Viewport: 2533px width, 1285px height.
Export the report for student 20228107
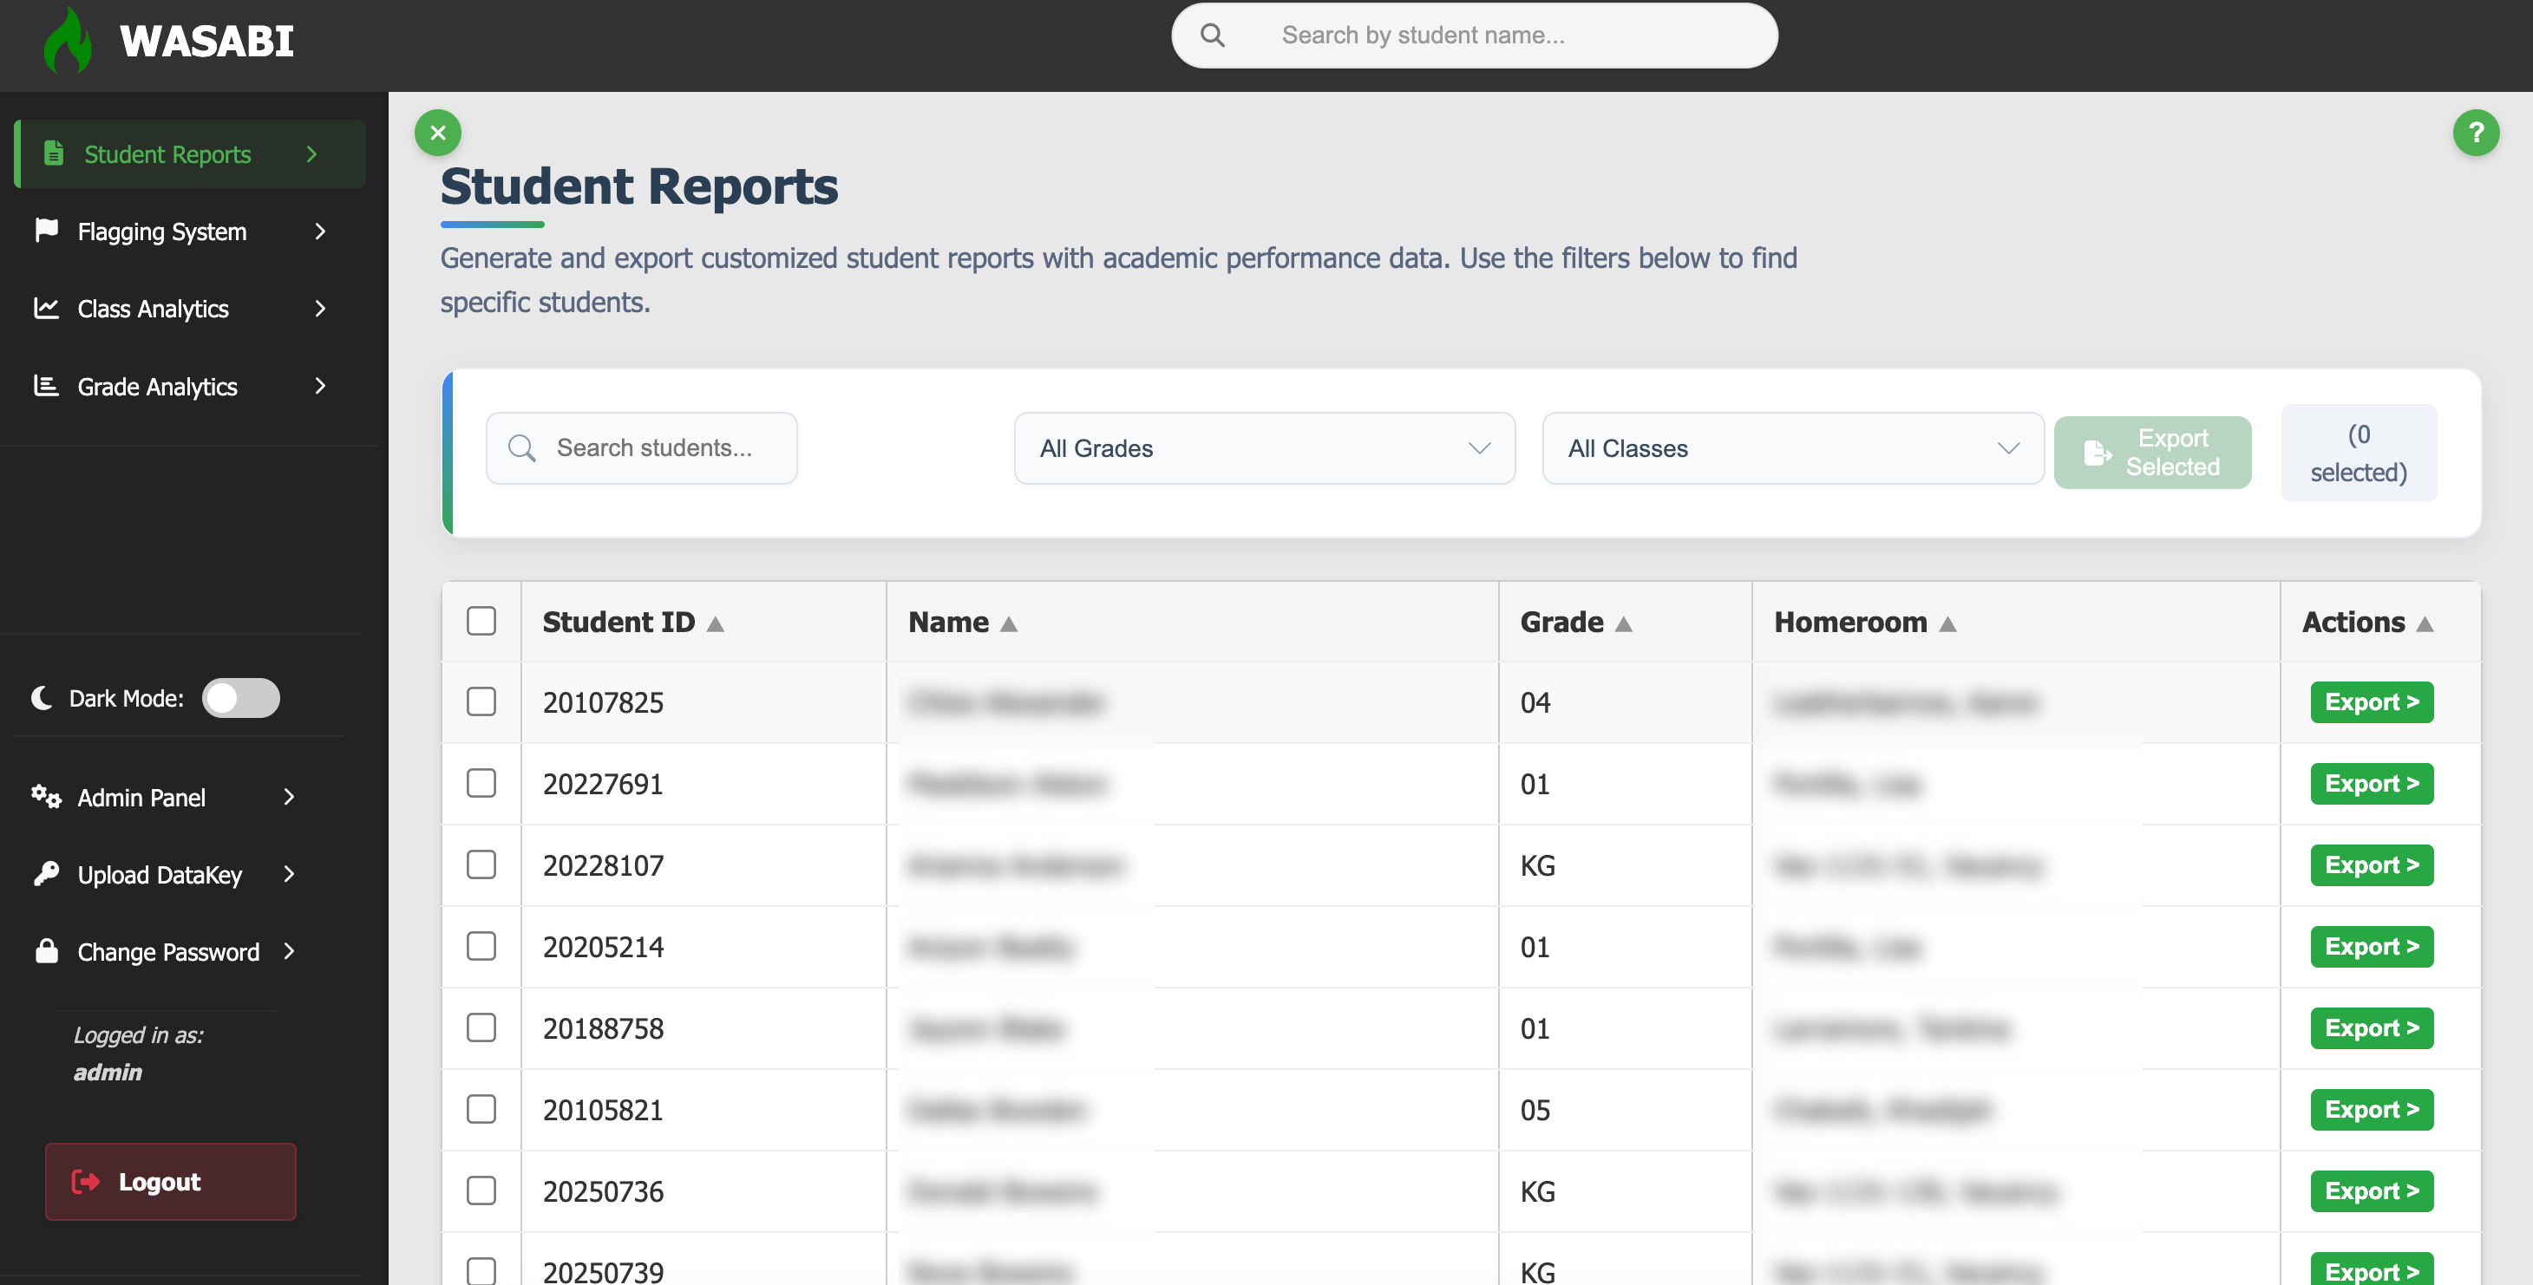pos(2371,865)
